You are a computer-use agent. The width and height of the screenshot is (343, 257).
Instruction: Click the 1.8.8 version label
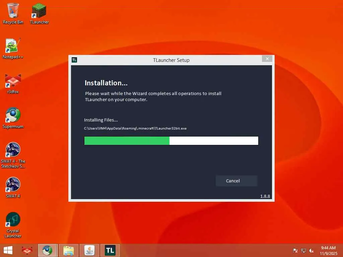pyautogui.click(x=265, y=196)
